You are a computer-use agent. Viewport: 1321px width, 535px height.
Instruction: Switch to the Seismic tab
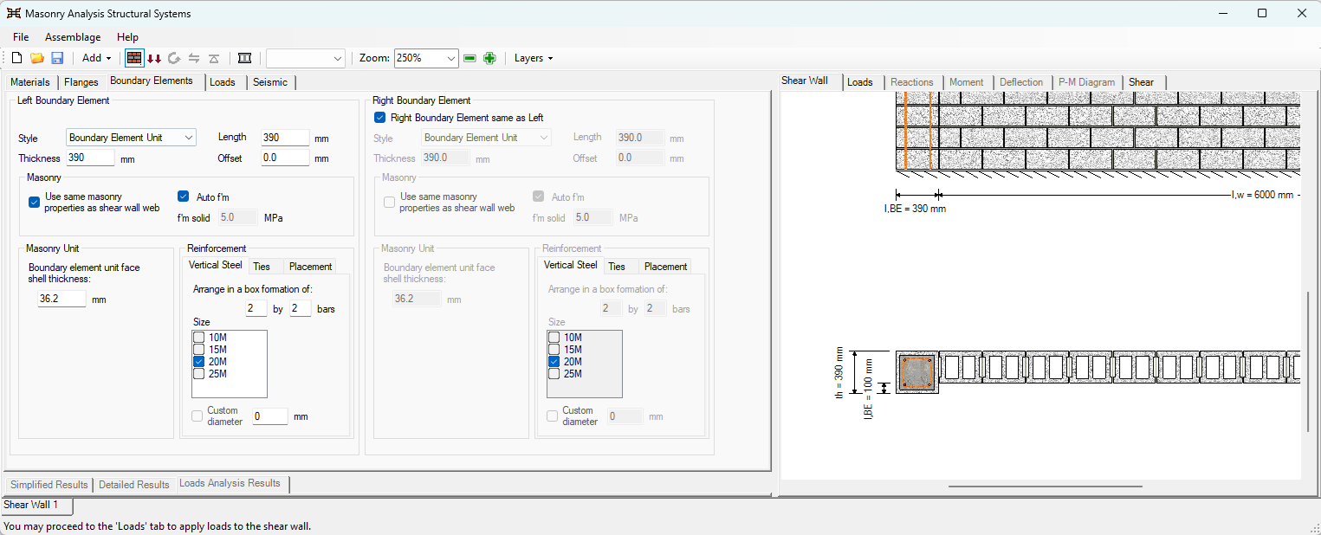tap(270, 82)
